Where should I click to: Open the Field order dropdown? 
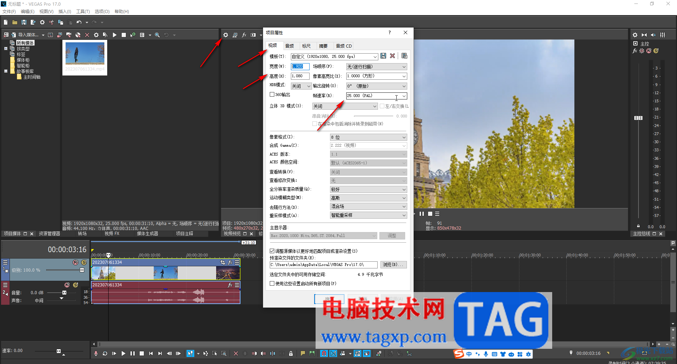377,67
